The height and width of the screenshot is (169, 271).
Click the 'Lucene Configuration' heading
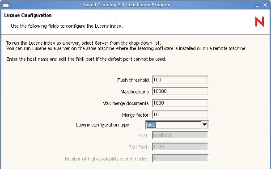click(28, 15)
